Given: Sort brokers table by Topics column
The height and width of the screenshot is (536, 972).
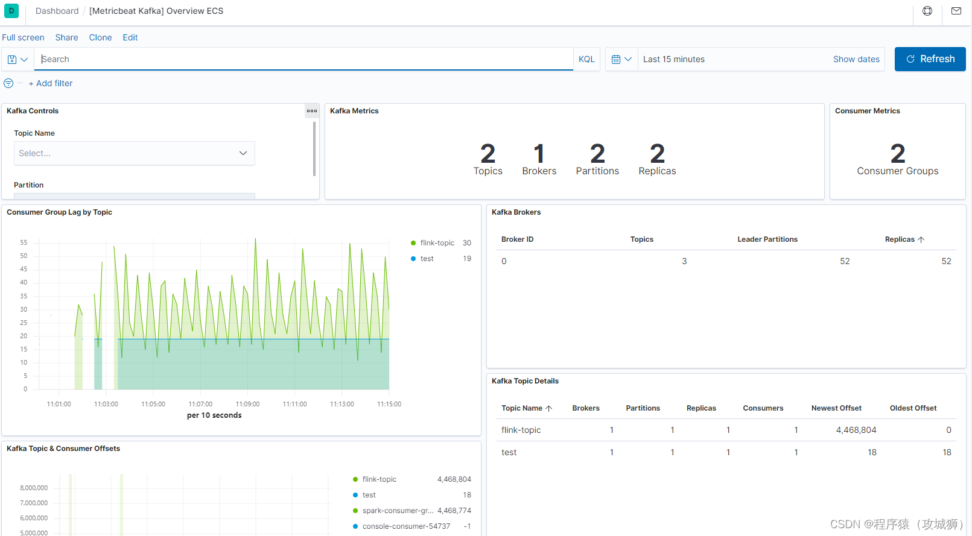Looking at the screenshot, I should [641, 239].
